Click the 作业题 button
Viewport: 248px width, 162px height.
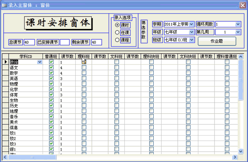217,41
